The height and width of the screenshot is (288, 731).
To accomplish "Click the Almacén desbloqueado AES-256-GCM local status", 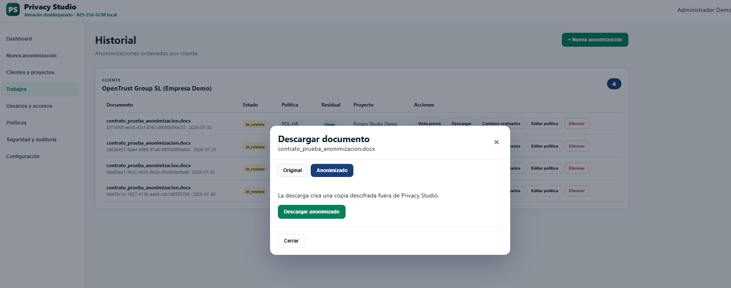I will tap(70, 15).
